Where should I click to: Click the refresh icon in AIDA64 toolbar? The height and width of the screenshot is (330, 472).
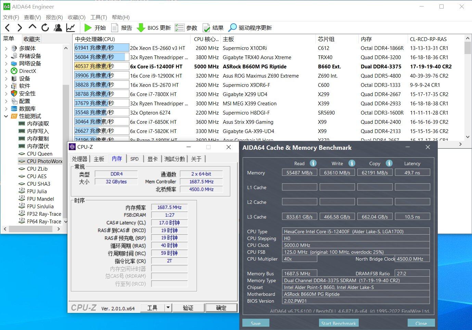45,28
